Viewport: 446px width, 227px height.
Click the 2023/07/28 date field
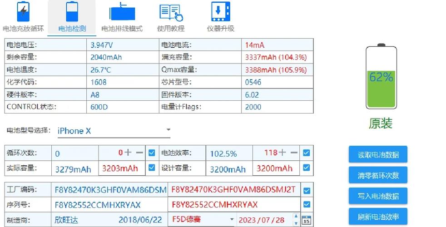(264, 220)
